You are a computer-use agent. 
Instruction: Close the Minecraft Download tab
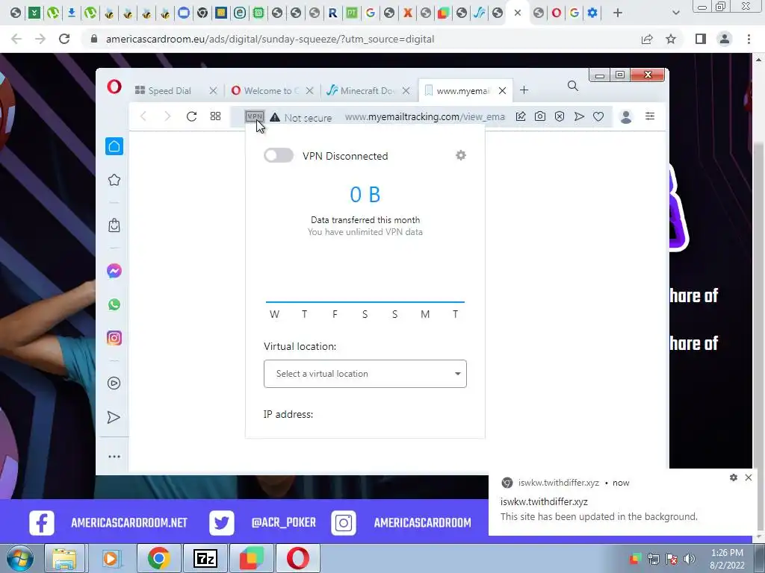(406, 90)
